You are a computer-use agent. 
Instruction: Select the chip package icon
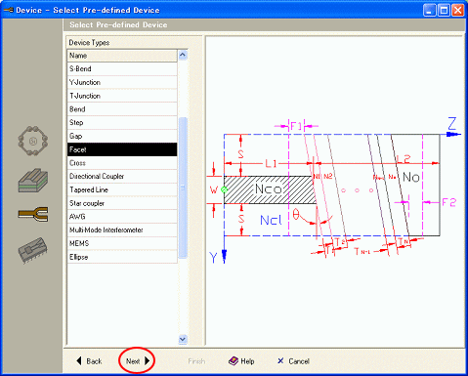point(33,250)
